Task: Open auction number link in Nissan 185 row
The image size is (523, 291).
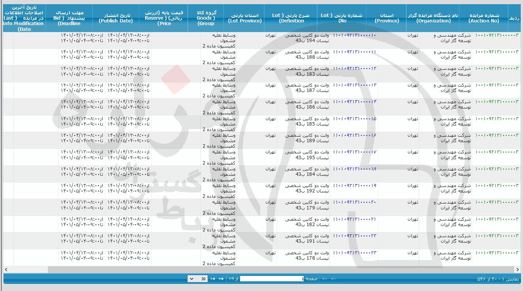Action: [497, 119]
